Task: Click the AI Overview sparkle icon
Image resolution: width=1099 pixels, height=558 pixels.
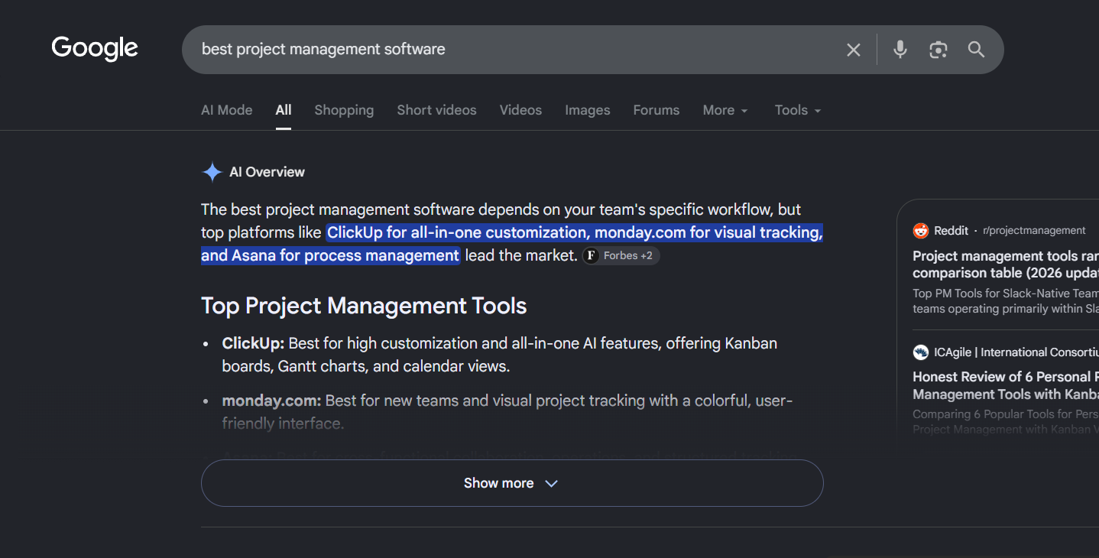Action: (x=212, y=172)
